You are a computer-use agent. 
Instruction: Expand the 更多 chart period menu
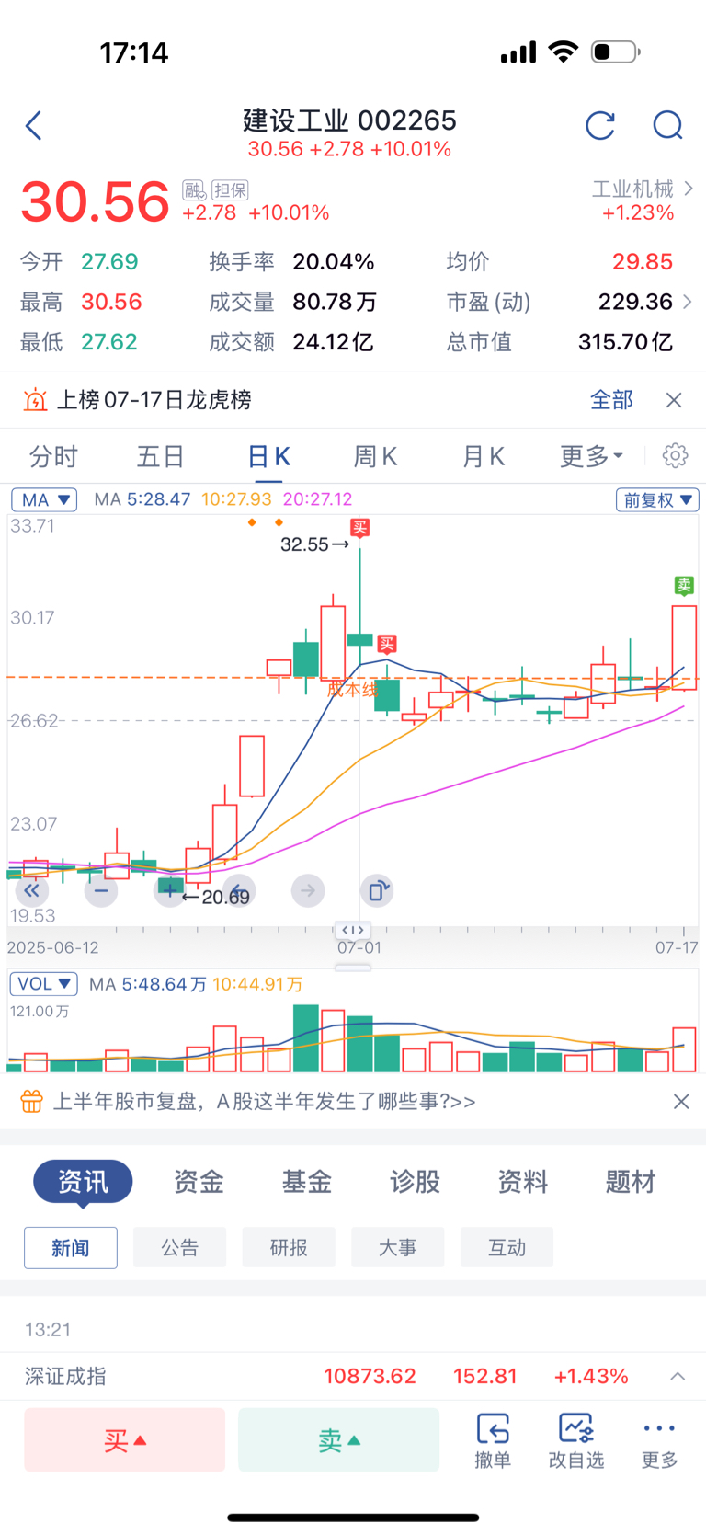coord(592,456)
